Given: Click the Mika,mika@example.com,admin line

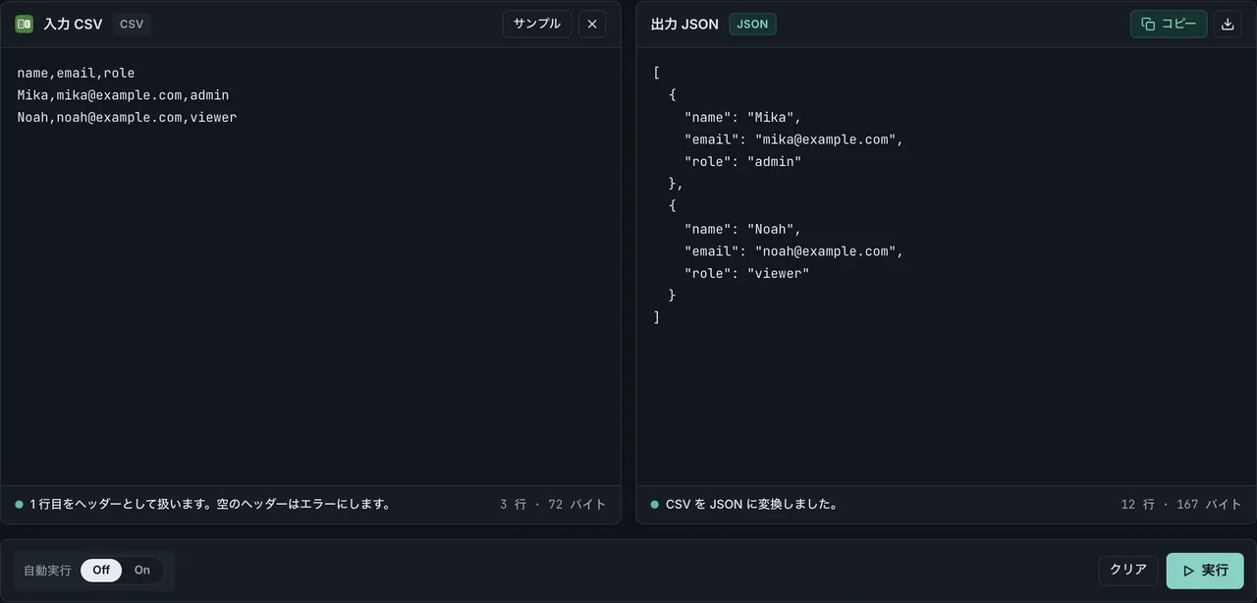Looking at the screenshot, I should tap(123, 95).
